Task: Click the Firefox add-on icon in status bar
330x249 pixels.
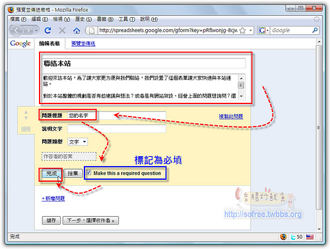Action: point(284,236)
